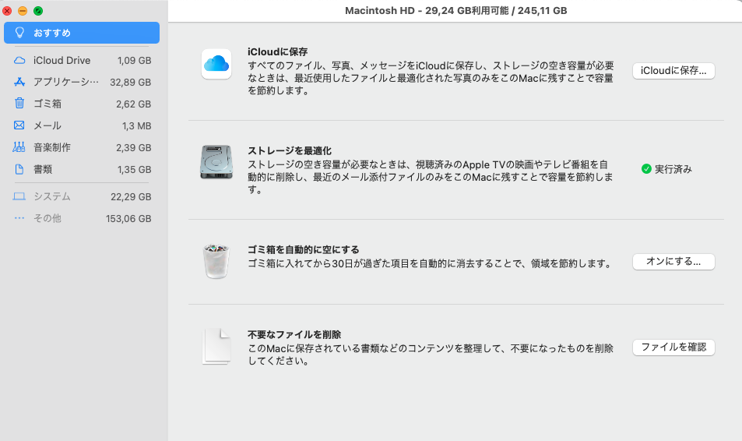Open the 書類 sidebar category

82,169
